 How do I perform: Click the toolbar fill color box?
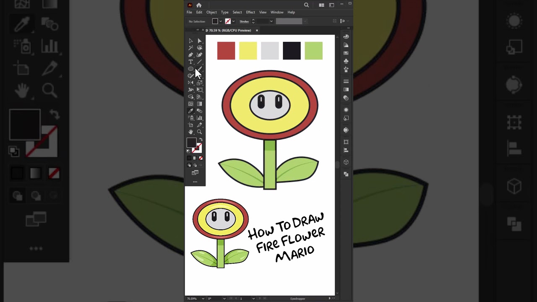(x=191, y=143)
